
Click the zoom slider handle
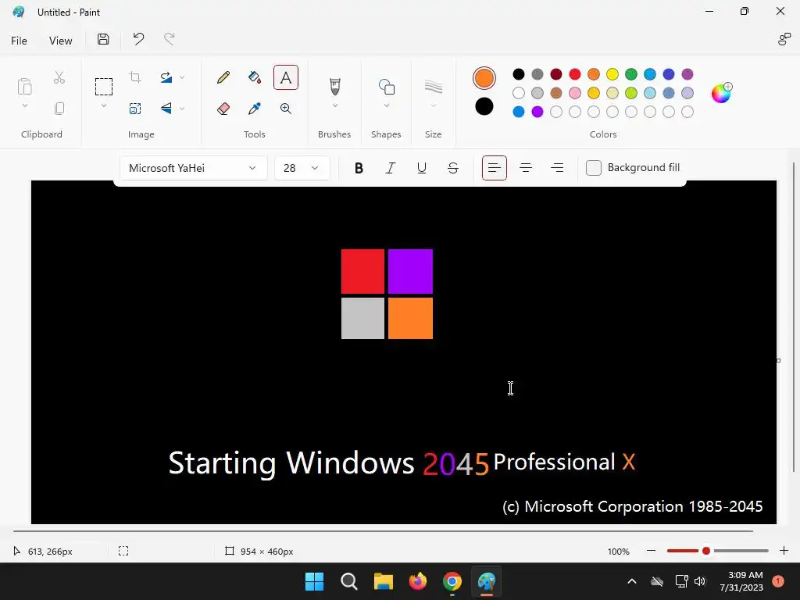coord(706,551)
